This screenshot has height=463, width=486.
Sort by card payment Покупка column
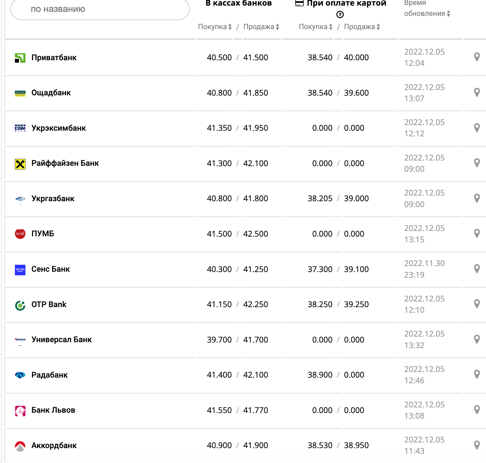click(316, 27)
